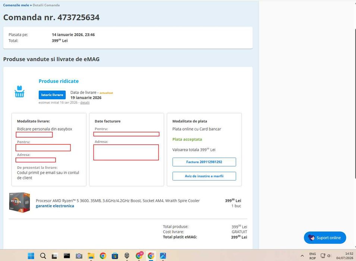Select Ridicare personala din easybox text
This screenshot has width=356, height=261.
[x=44, y=129]
